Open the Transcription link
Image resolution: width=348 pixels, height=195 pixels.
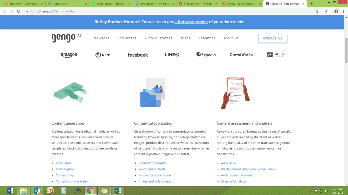(65, 169)
